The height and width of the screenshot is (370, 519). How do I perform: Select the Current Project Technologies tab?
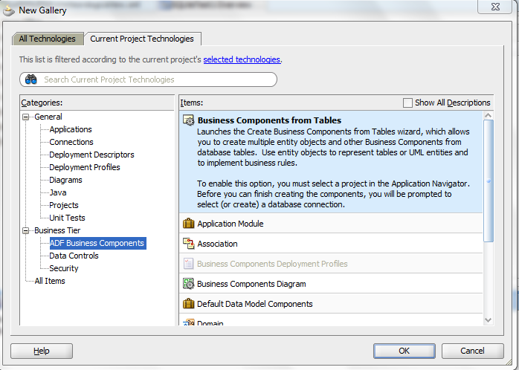click(x=142, y=39)
